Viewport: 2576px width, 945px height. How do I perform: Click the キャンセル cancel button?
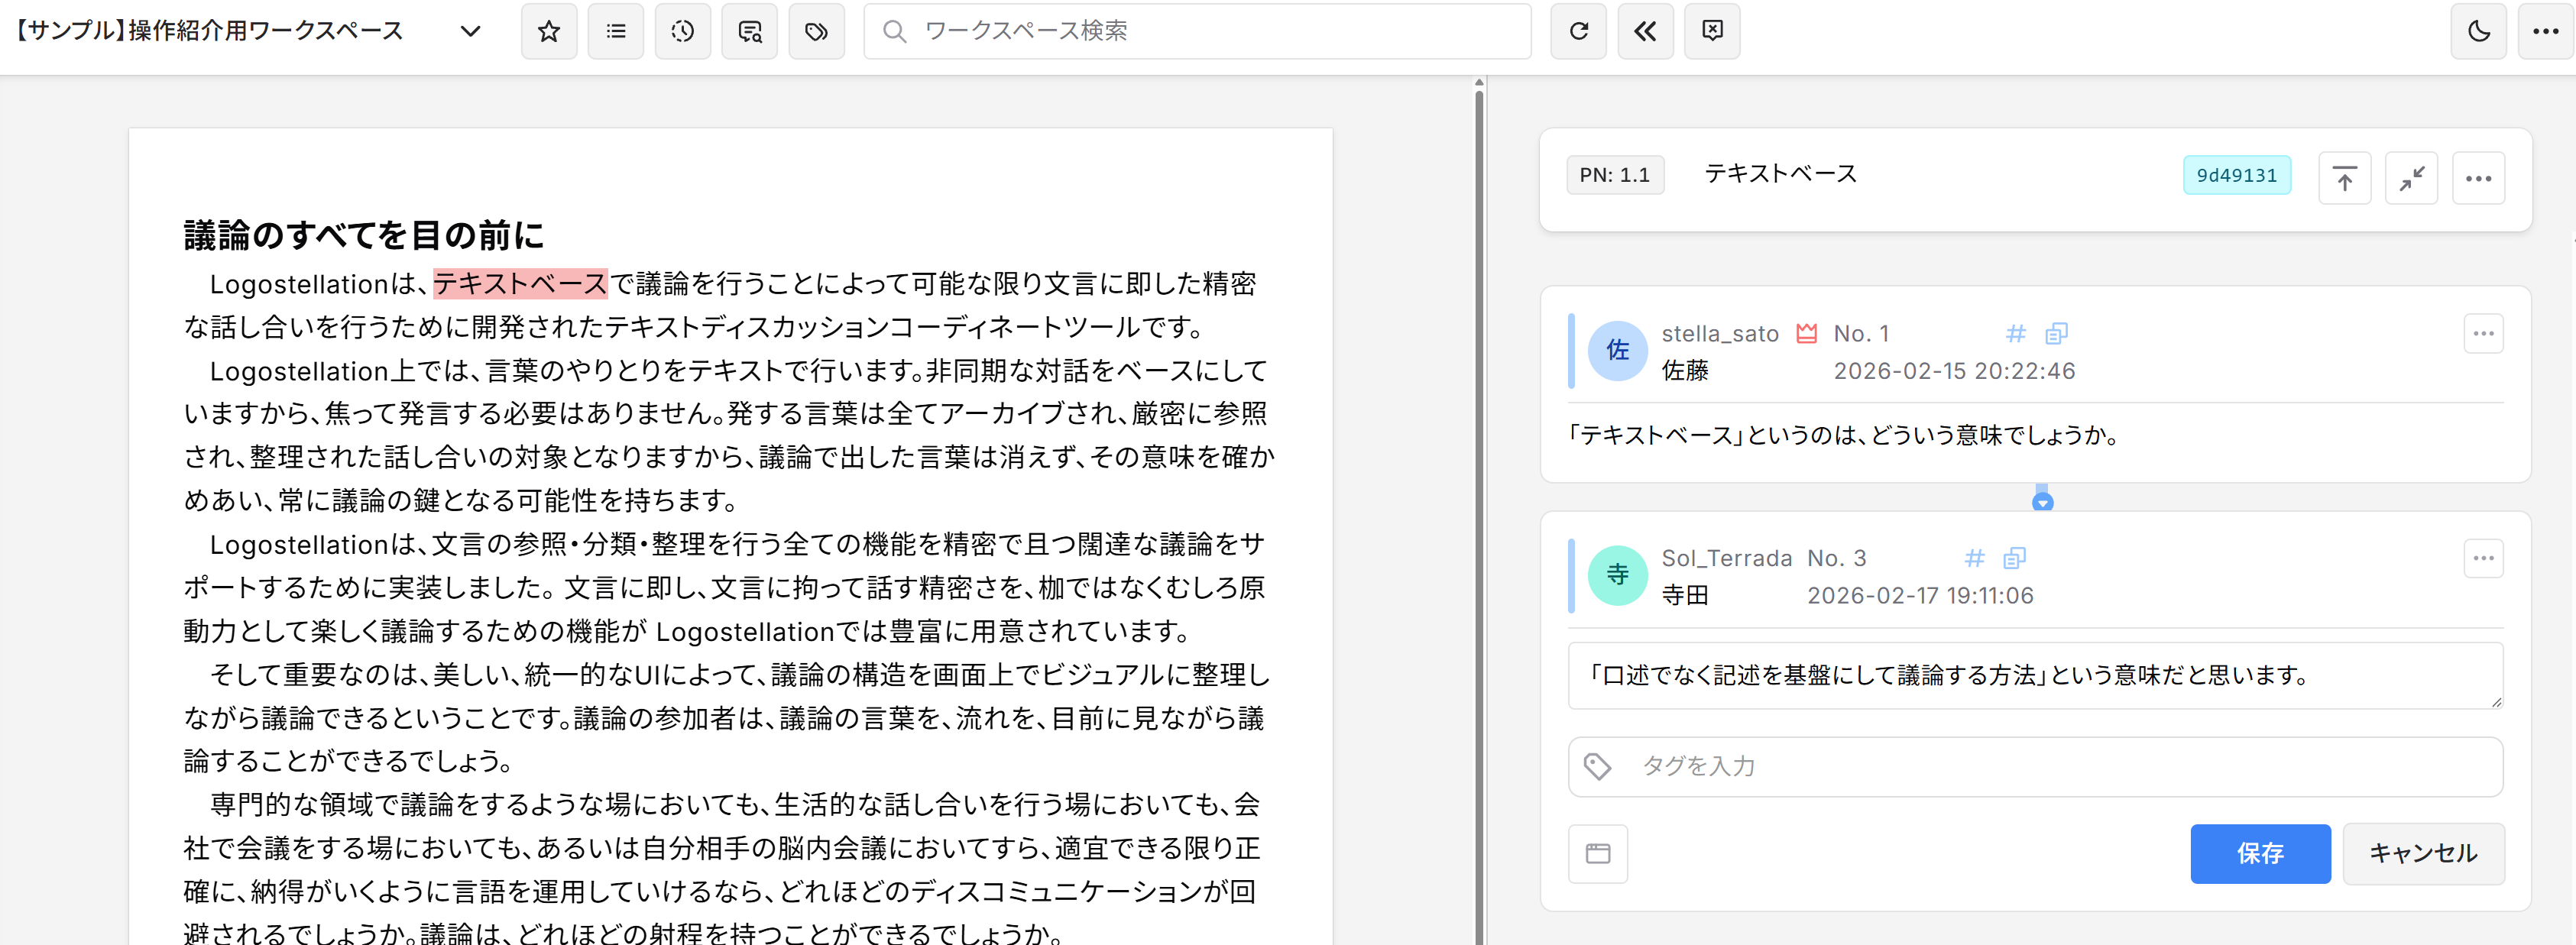pos(2424,854)
